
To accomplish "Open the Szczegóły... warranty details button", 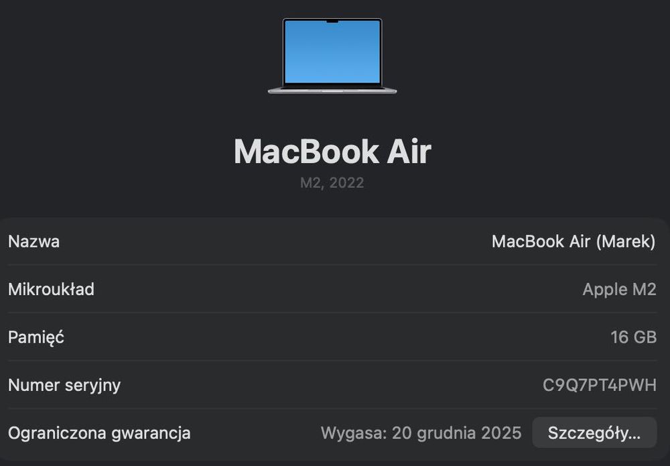I will click(594, 432).
